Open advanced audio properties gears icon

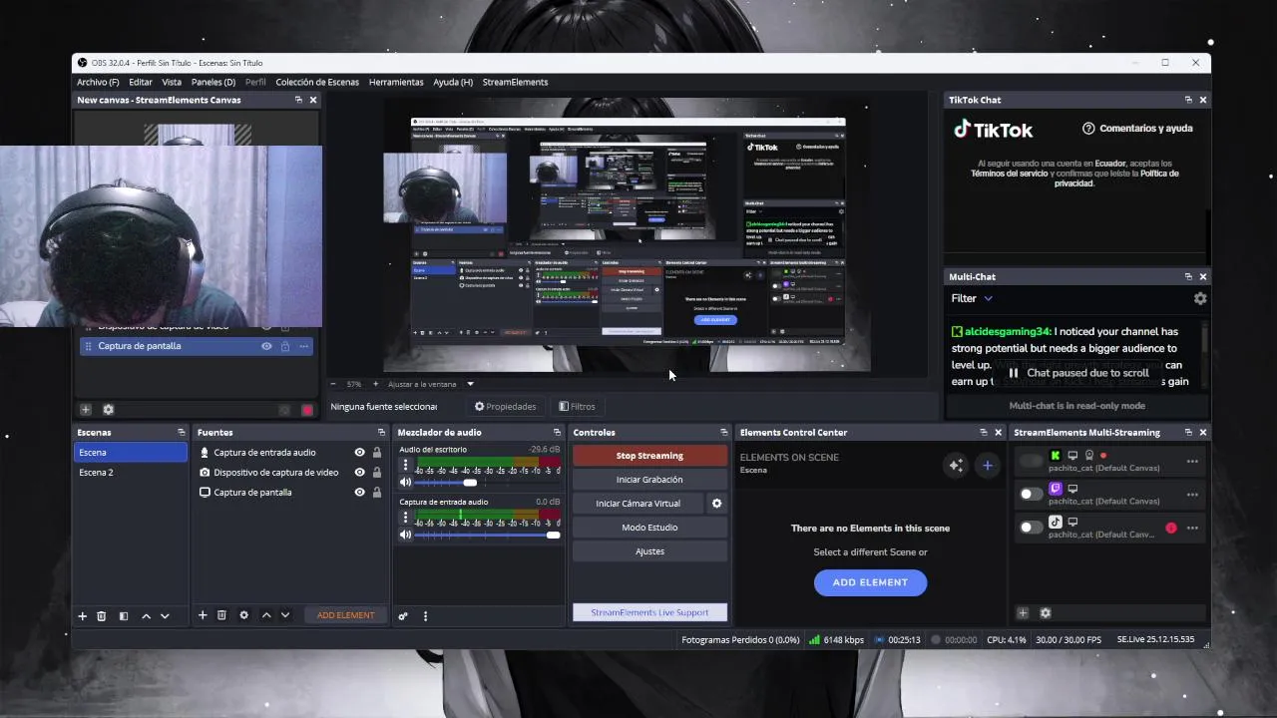point(403,616)
